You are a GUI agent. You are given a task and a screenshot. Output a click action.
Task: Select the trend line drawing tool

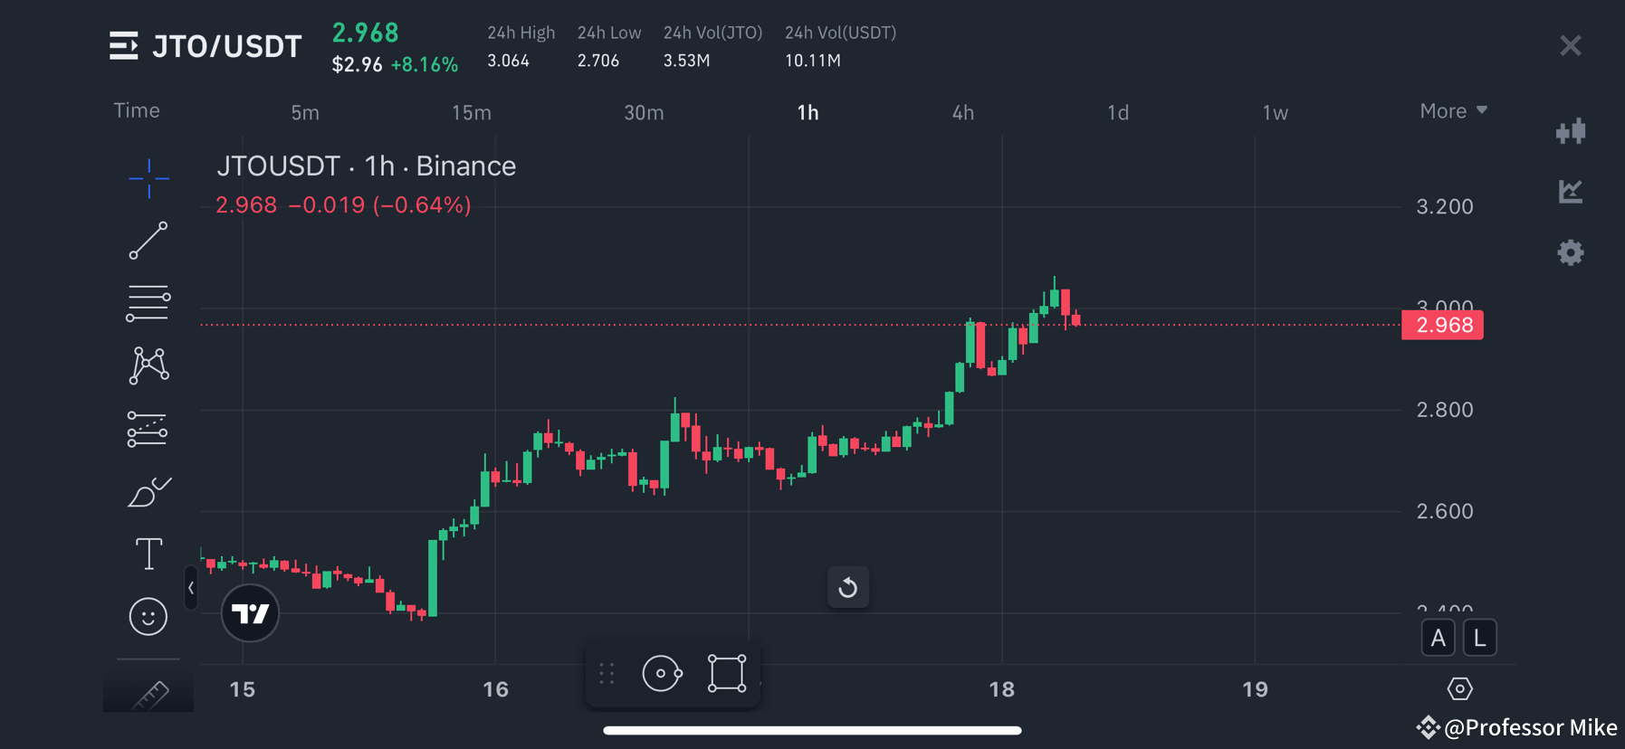tap(148, 242)
